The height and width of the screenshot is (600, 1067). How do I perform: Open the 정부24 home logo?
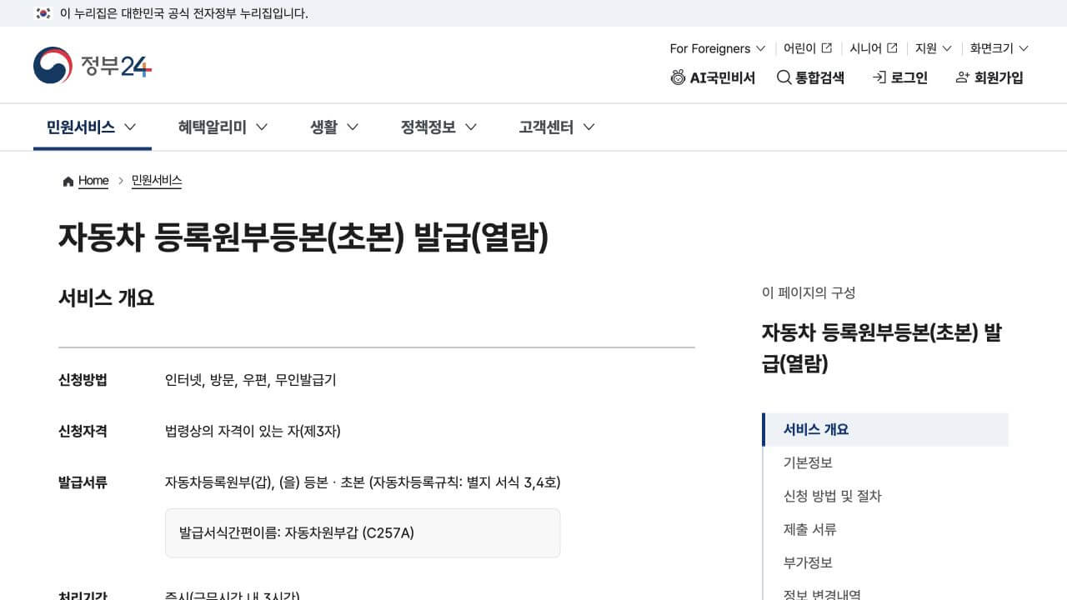tap(93, 65)
